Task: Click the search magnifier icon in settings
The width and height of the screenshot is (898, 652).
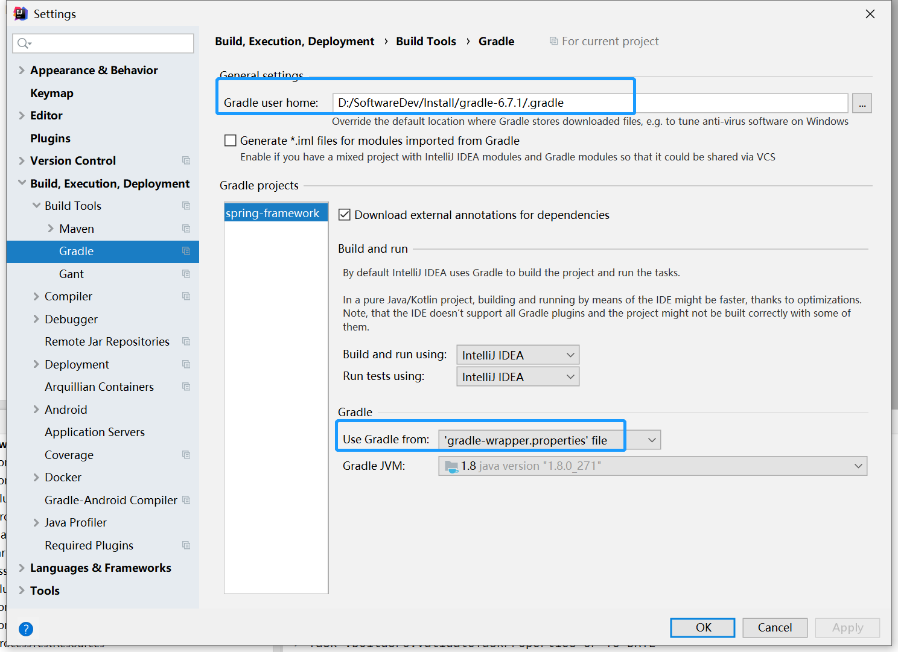Action: pyautogui.click(x=24, y=43)
